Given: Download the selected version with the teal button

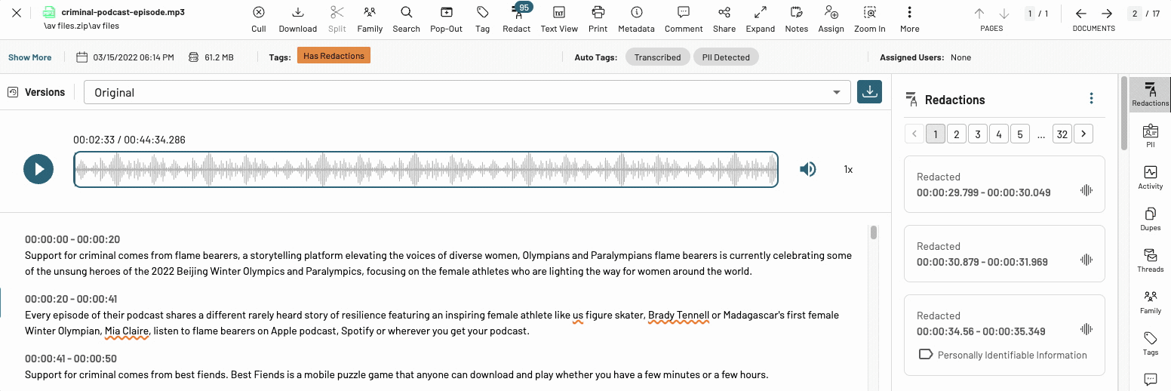Looking at the screenshot, I should [869, 91].
